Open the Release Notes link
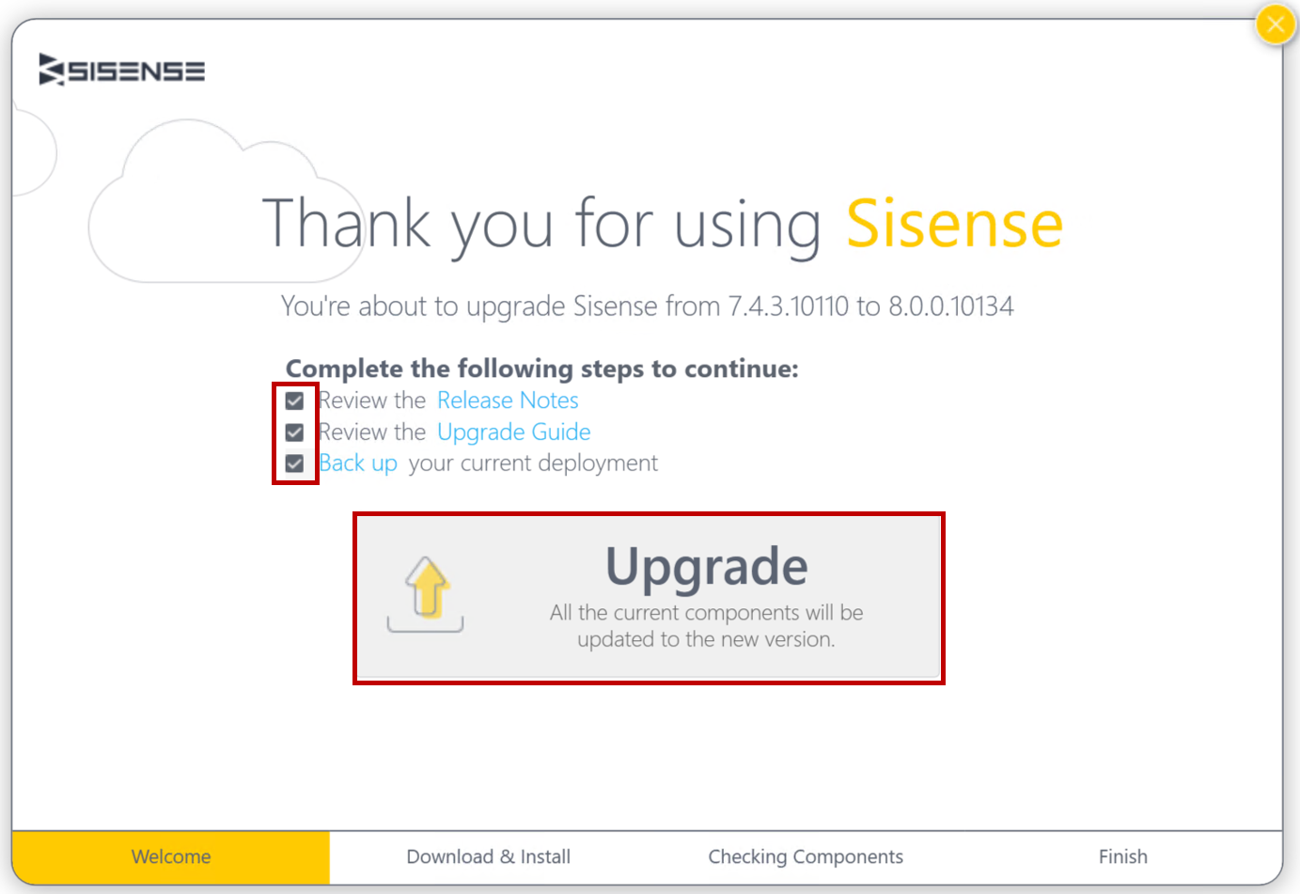This screenshot has height=894, width=1300. tap(508, 400)
